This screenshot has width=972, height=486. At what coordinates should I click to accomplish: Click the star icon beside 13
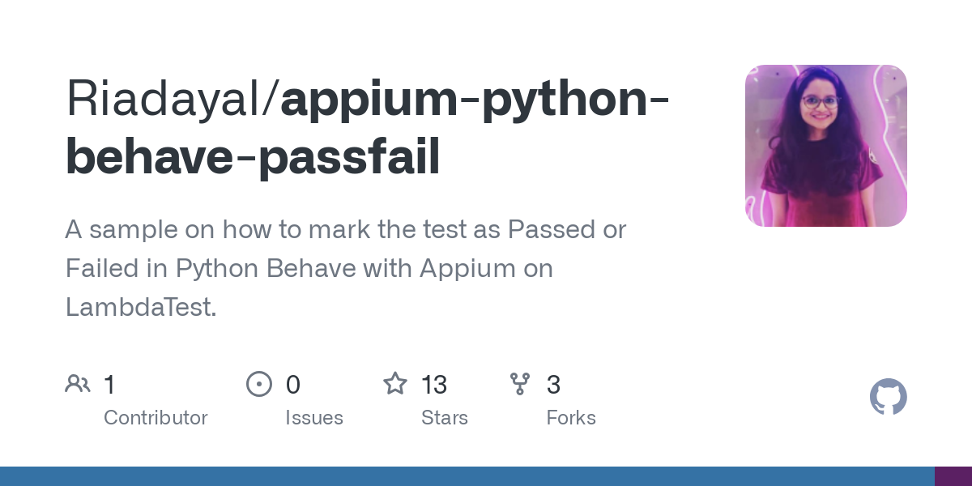point(395,383)
